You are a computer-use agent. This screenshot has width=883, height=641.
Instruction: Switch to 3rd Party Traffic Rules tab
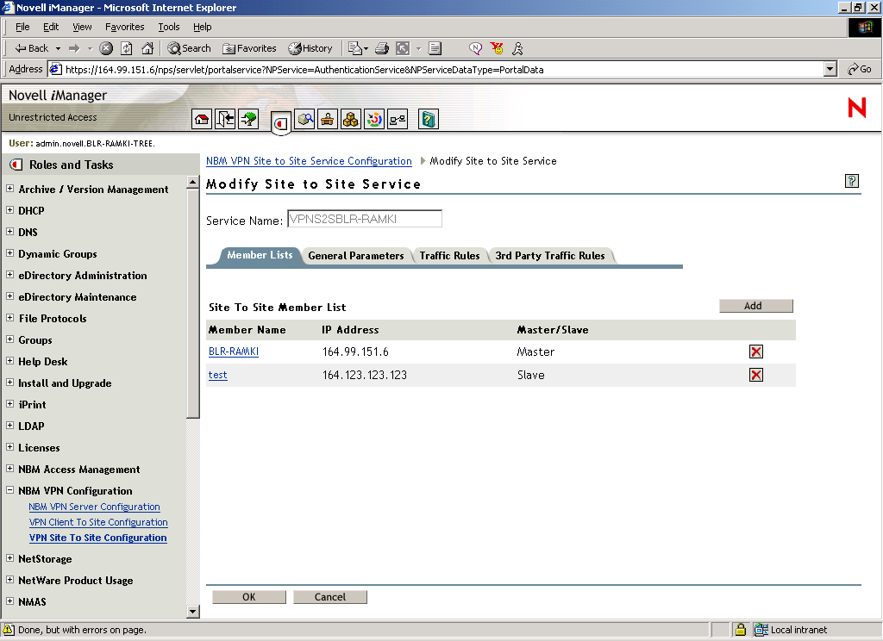pyautogui.click(x=550, y=256)
